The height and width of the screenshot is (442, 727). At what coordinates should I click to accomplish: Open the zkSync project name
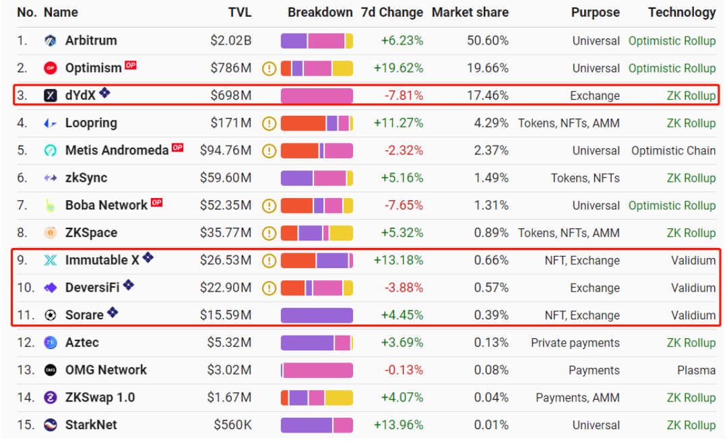pos(86,178)
